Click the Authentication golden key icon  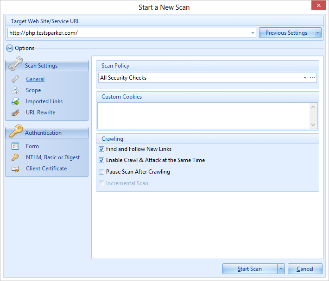pyautogui.click(x=16, y=131)
